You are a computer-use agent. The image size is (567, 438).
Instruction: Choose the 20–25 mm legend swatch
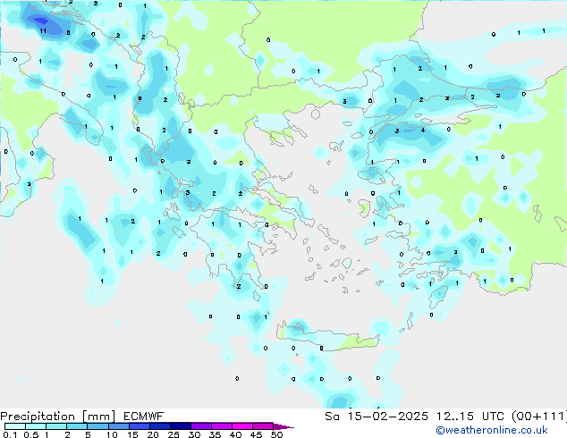[x=160, y=426]
